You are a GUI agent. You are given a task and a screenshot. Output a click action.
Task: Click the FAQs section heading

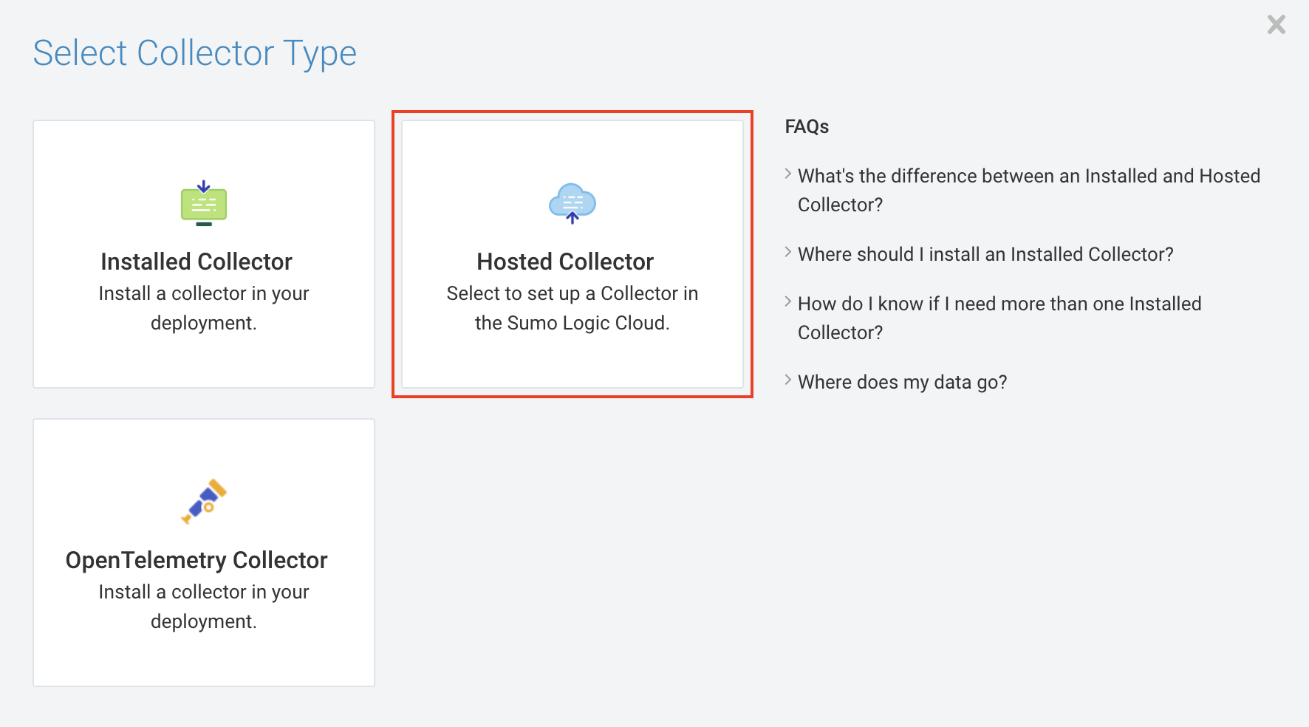pyautogui.click(x=807, y=127)
